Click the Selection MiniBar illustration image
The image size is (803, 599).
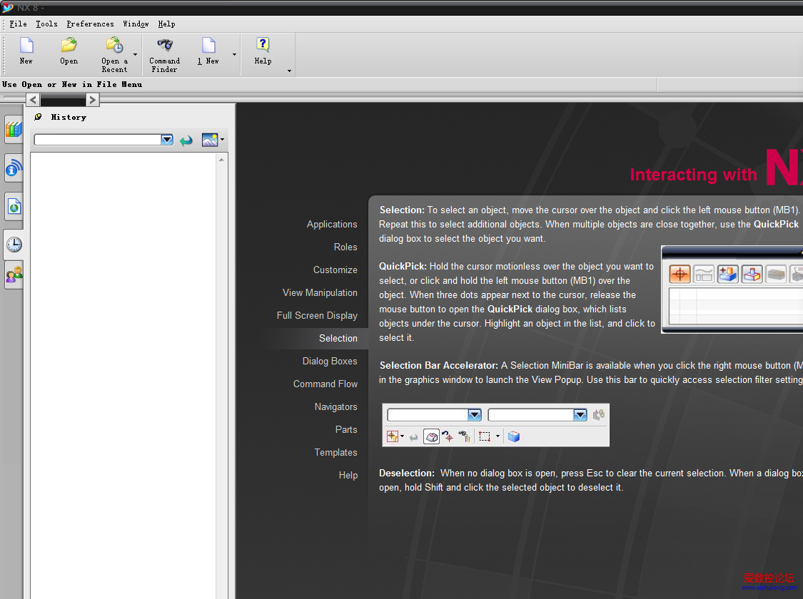pyautogui.click(x=496, y=425)
